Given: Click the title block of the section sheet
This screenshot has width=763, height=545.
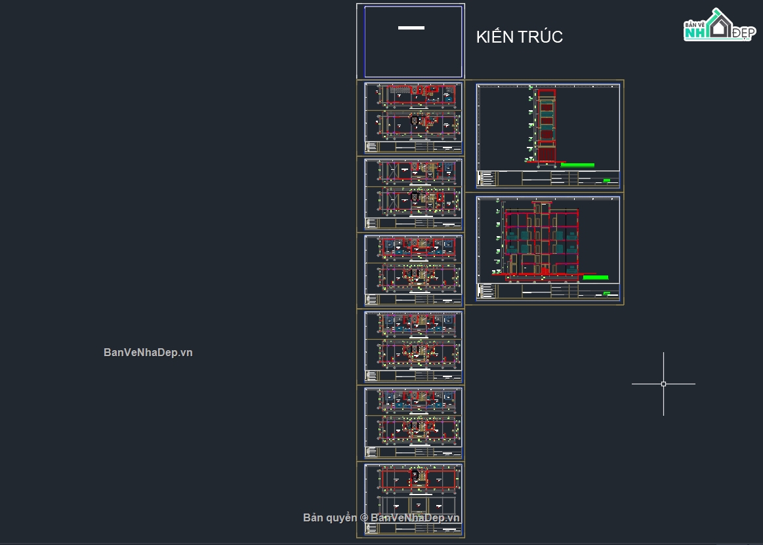Looking at the screenshot, I should click(548, 291).
